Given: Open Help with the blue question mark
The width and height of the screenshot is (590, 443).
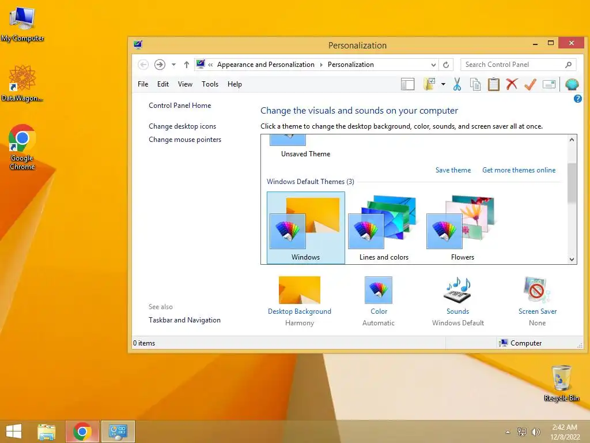Looking at the screenshot, I should pyautogui.click(x=577, y=99).
